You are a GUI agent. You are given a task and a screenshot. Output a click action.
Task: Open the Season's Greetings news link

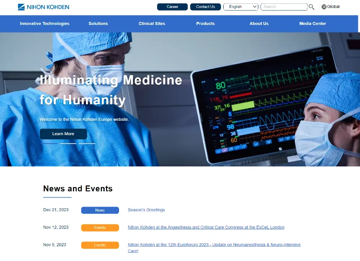146,210
